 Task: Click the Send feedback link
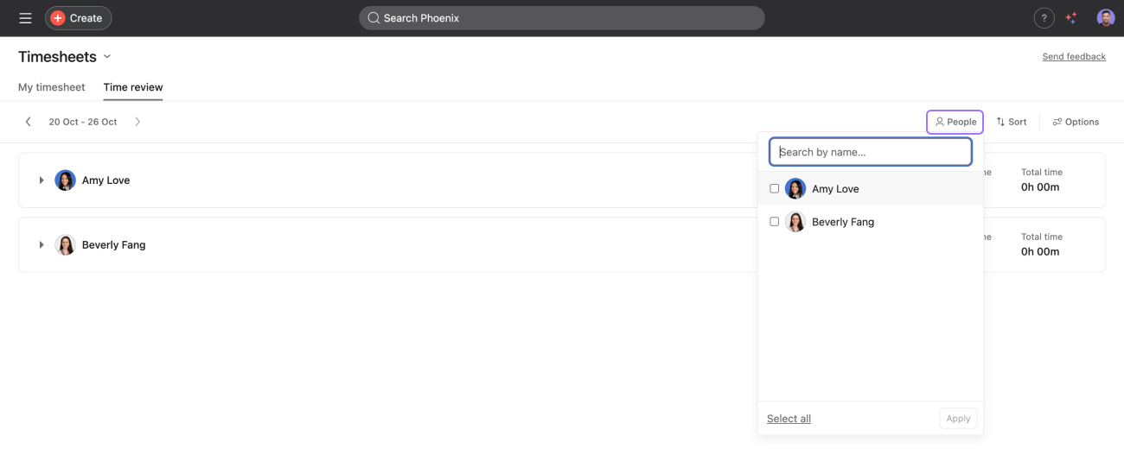1074,57
